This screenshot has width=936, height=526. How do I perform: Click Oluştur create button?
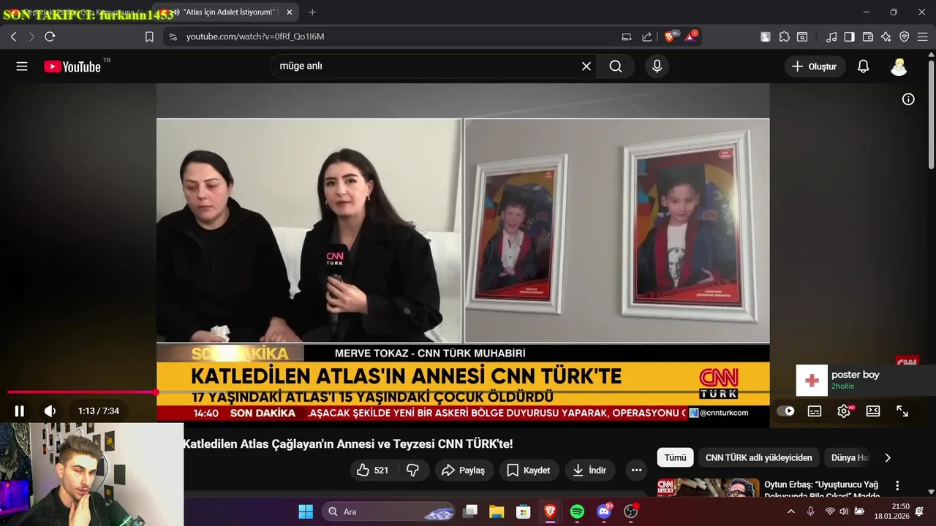(x=815, y=66)
